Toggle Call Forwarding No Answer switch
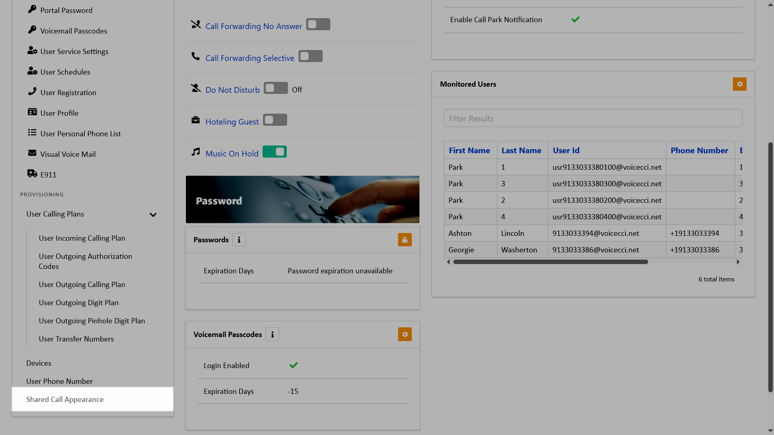The height and width of the screenshot is (435, 774). pyautogui.click(x=318, y=25)
